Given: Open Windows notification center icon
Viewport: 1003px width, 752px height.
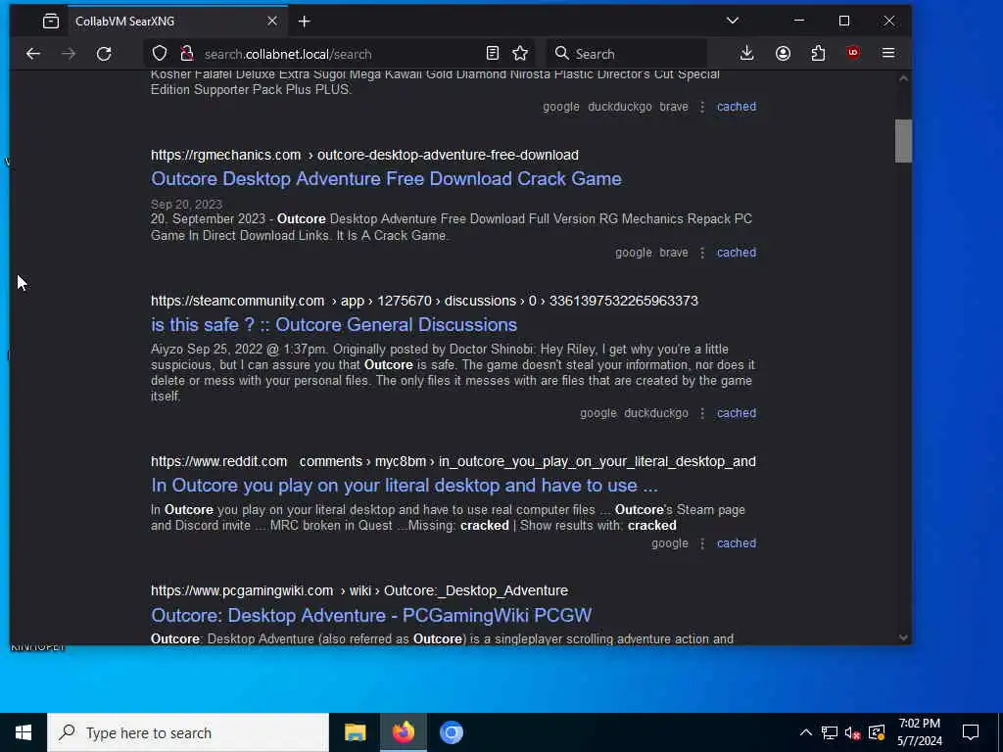Looking at the screenshot, I should pos(971,732).
